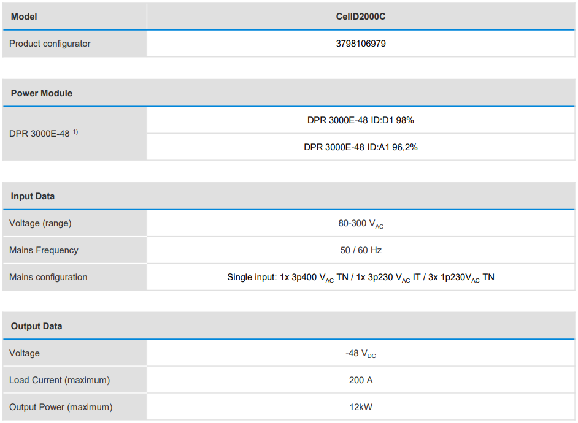Click the Power Module section header
Screen dimensions: 578x423
(x=42, y=93)
